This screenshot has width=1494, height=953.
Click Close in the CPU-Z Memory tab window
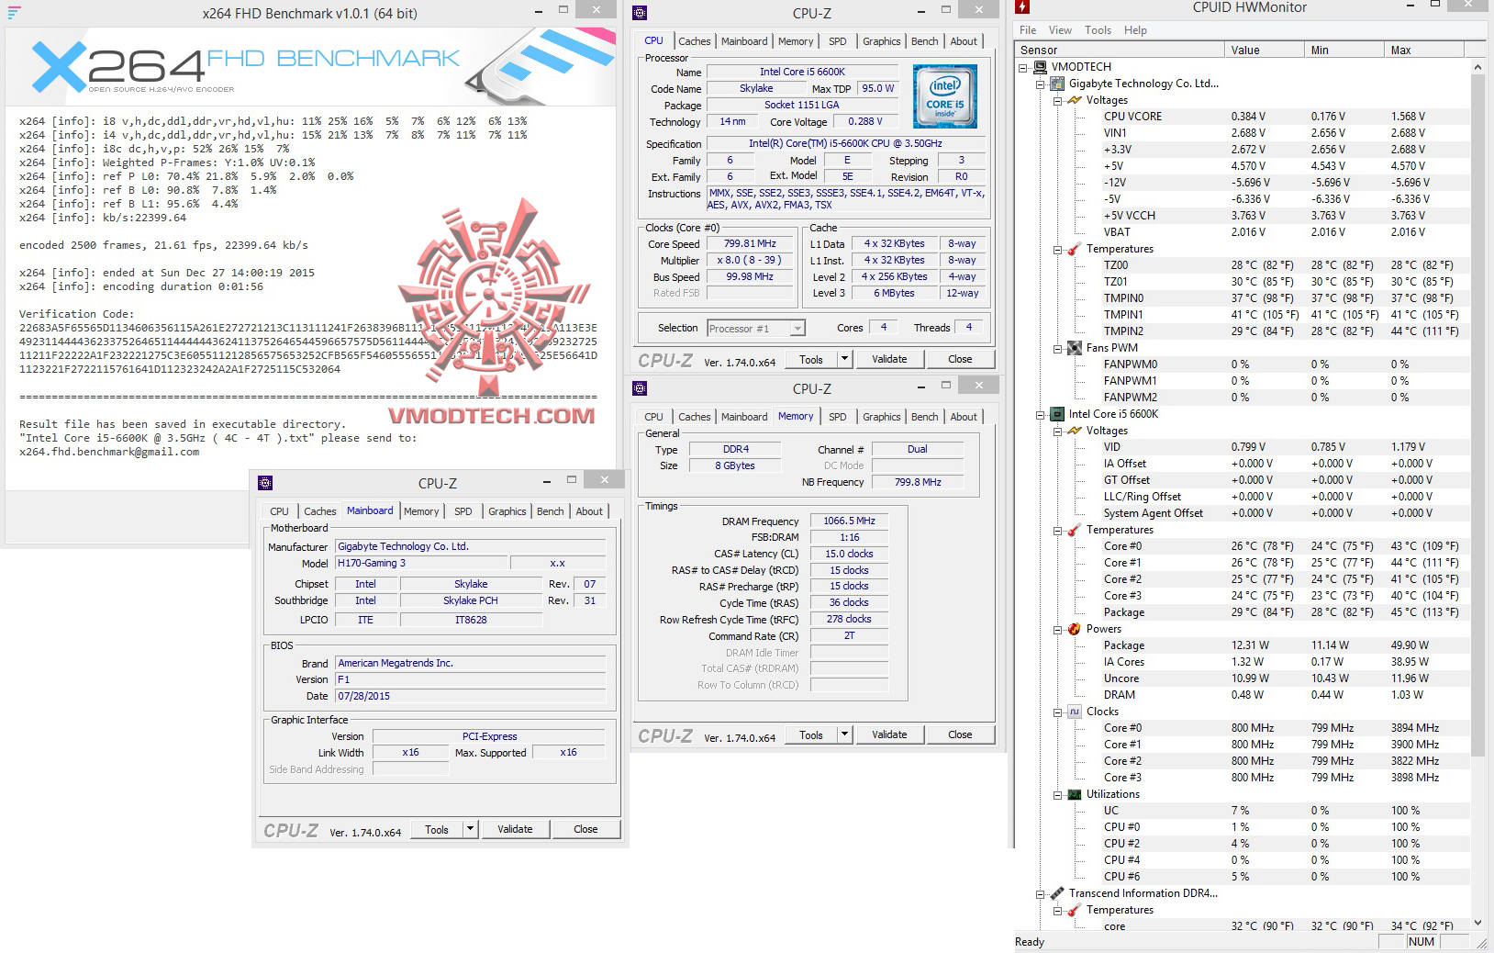(960, 734)
